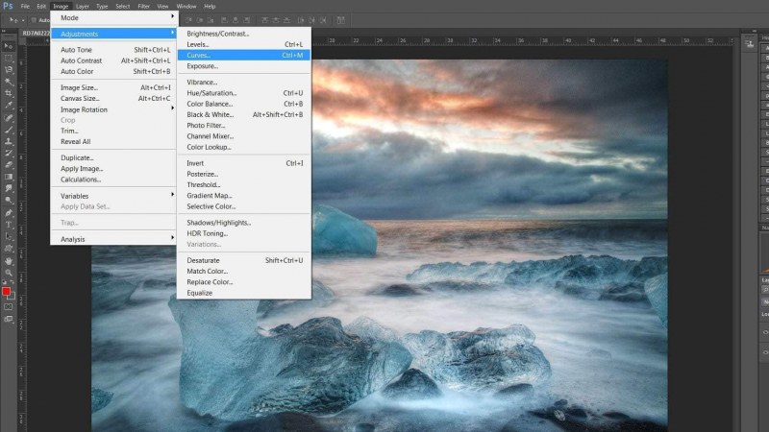The image size is (769, 432).
Task: Click the red foreground color swatch
Action: point(6,291)
